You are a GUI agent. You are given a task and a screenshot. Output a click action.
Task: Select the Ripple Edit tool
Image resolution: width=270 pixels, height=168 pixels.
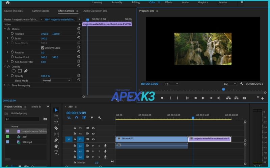[56, 122]
